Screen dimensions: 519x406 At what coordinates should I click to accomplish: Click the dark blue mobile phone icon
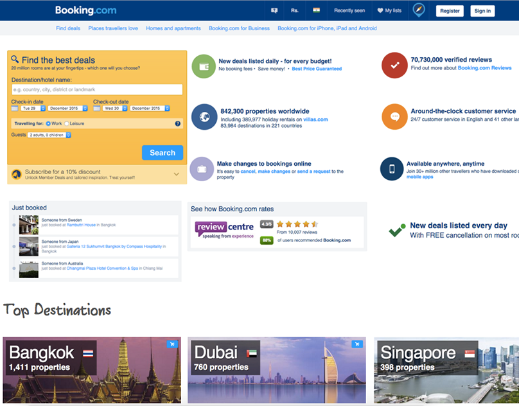[x=392, y=169]
